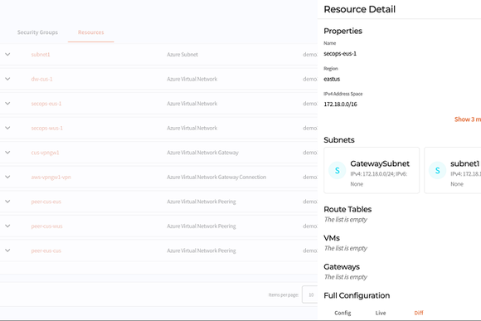This screenshot has height=321, width=481.
Task: Expand the subnet1 row chevron
Action: (7, 54)
